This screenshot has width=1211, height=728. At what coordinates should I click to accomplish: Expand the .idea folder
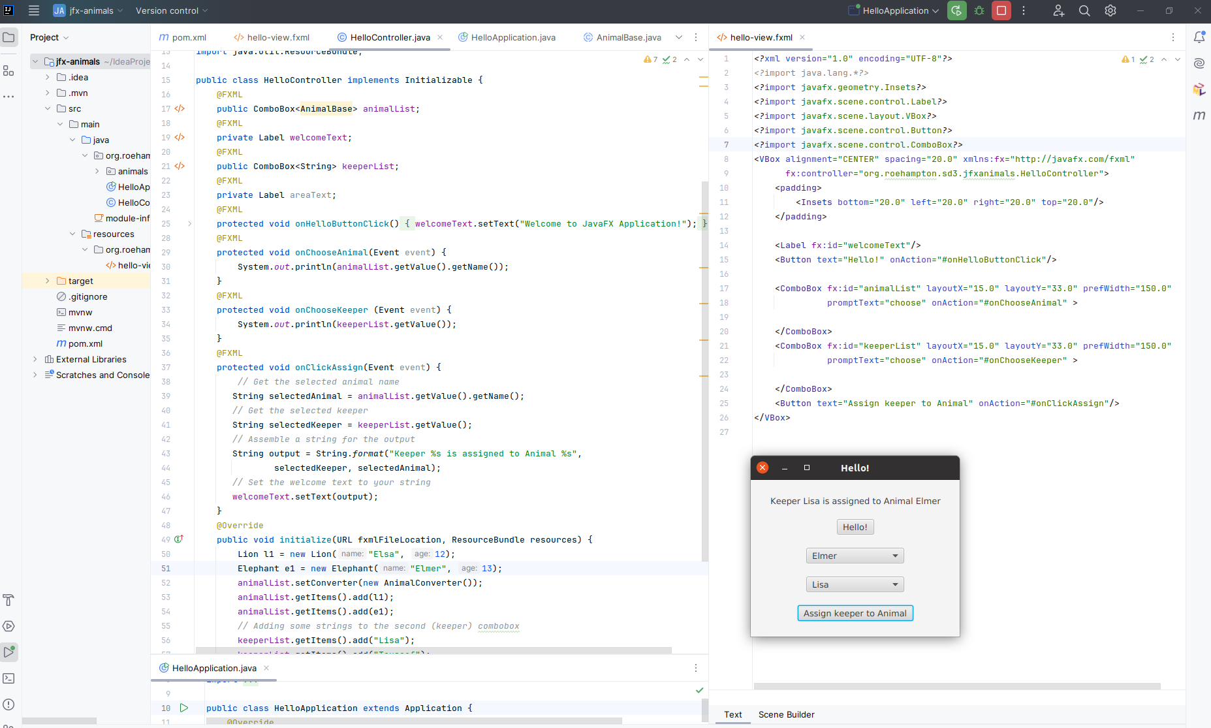click(x=48, y=77)
